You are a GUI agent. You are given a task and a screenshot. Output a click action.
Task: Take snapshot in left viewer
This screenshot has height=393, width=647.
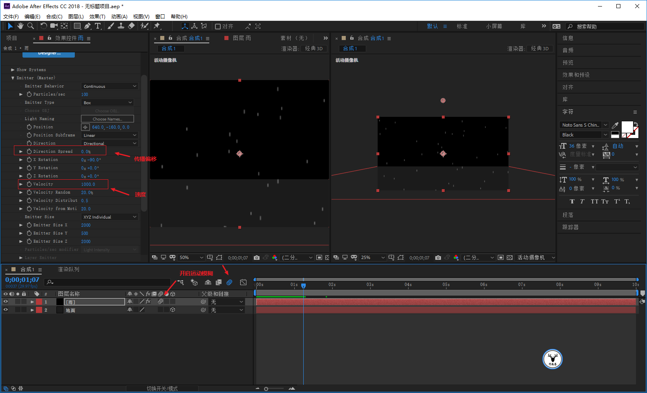coord(257,258)
